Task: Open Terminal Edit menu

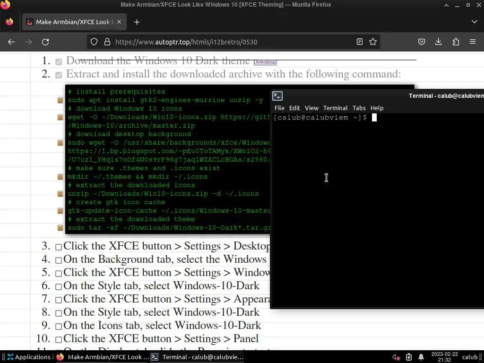Action: click(x=294, y=108)
